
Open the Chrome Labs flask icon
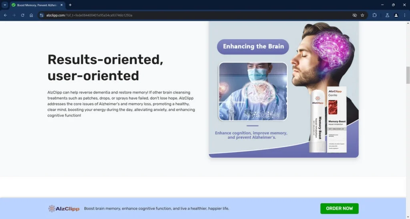coord(387,15)
